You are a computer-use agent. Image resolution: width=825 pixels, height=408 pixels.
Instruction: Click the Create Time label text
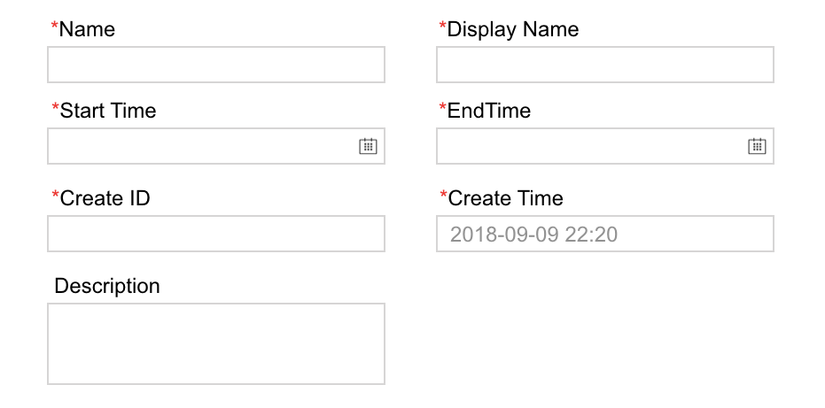[x=505, y=198]
